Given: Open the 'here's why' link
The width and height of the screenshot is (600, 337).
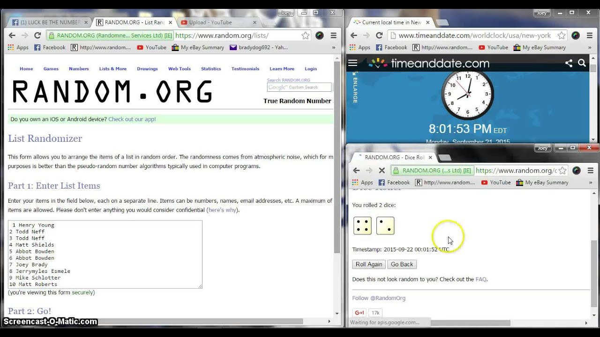Looking at the screenshot, I should pyautogui.click(x=222, y=210).
